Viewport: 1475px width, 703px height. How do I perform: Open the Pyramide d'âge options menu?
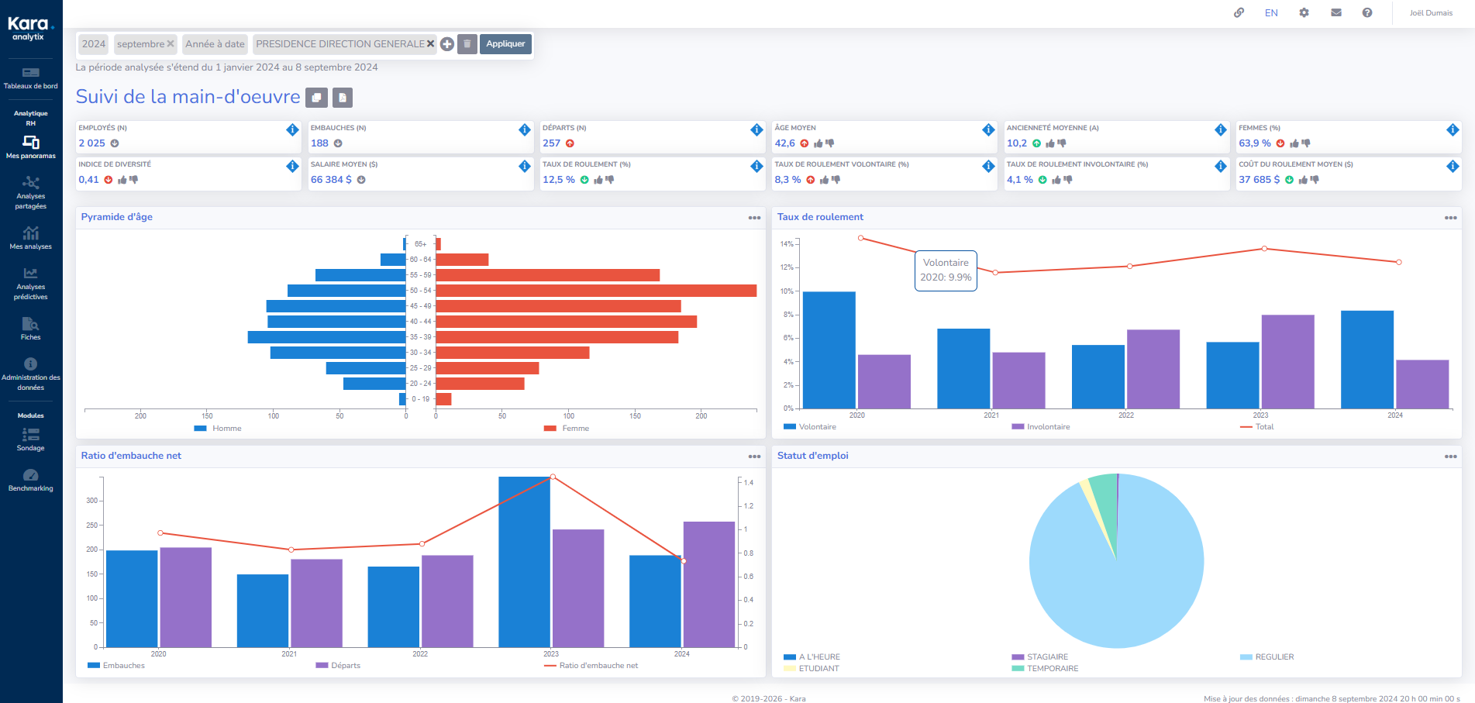tap(754, 218)
